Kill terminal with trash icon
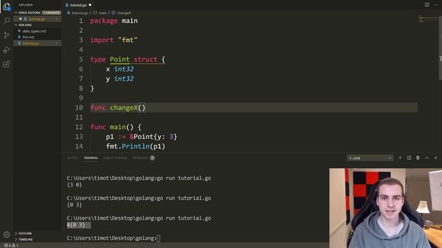This screenshot has height=248, width=442. tap(418, 158)
